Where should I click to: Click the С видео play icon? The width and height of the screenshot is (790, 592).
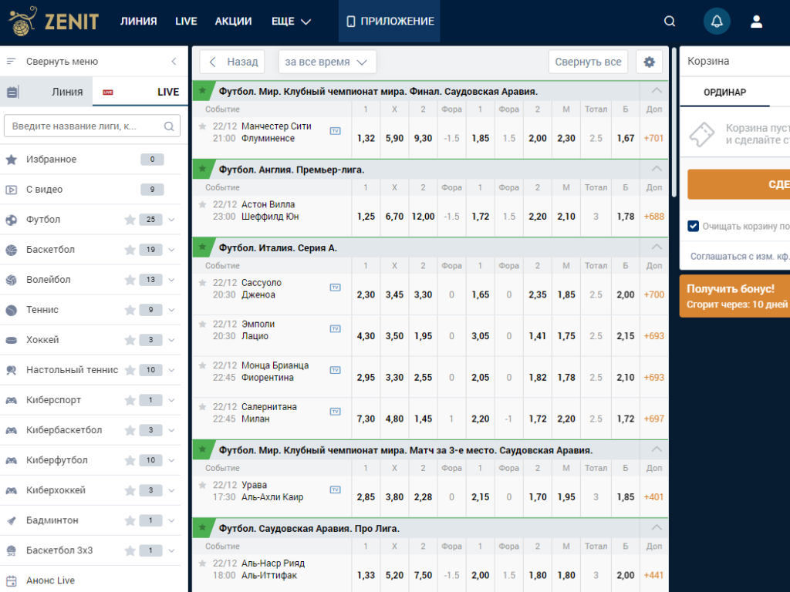point(11,190)
